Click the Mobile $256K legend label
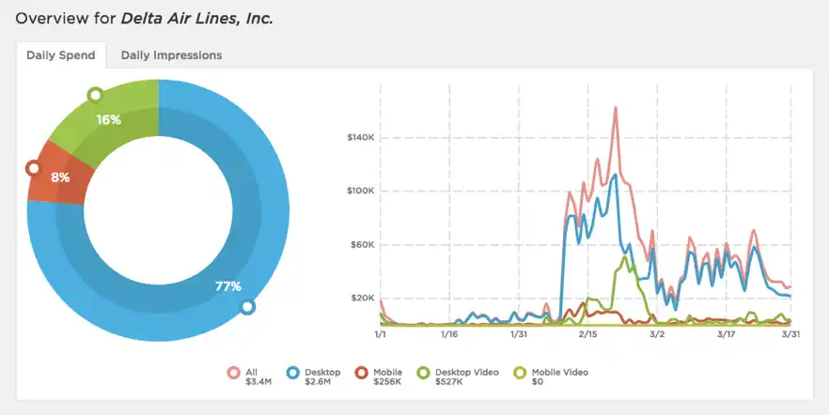 pyautogui.click(x=387, y=377)
